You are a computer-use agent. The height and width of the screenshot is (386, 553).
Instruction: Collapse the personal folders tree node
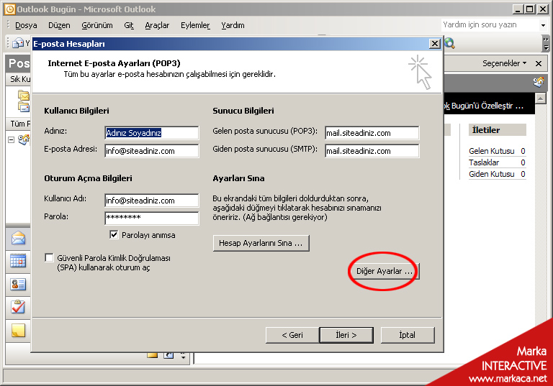(x=12, y=140)
